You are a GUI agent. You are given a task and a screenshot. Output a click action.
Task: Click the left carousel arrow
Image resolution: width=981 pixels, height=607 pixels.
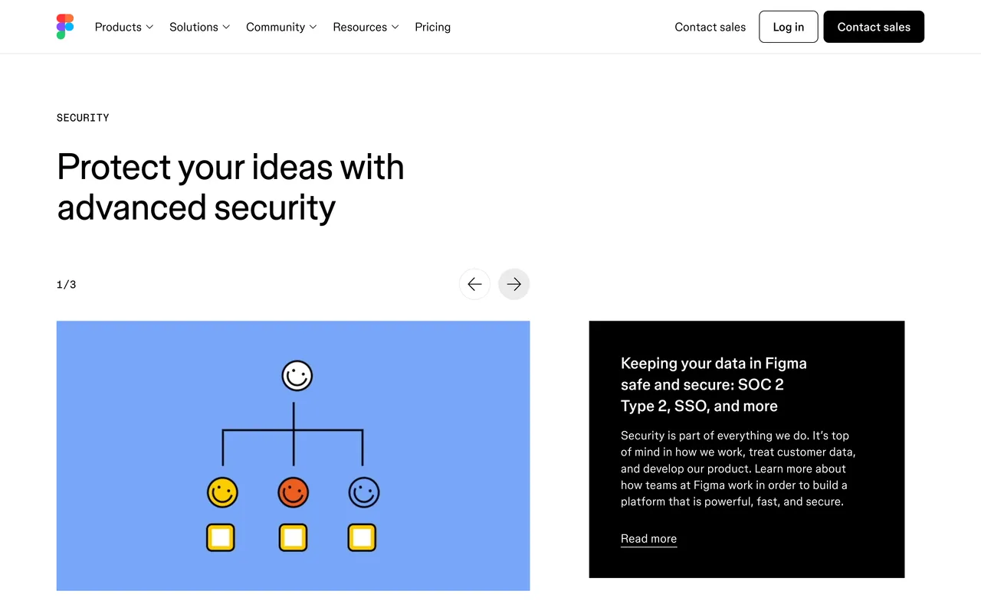pos(474,284)
